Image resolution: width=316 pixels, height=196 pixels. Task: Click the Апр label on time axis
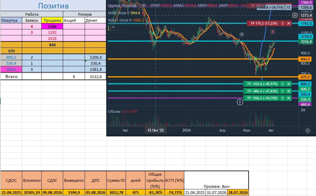pos(222,130)
